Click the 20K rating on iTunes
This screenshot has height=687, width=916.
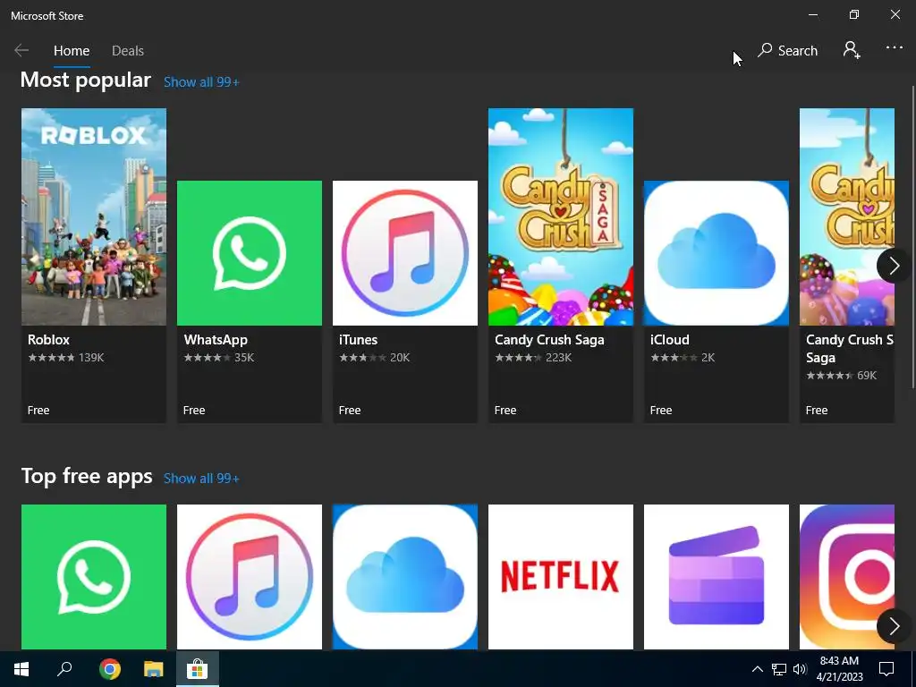[400, 358]
